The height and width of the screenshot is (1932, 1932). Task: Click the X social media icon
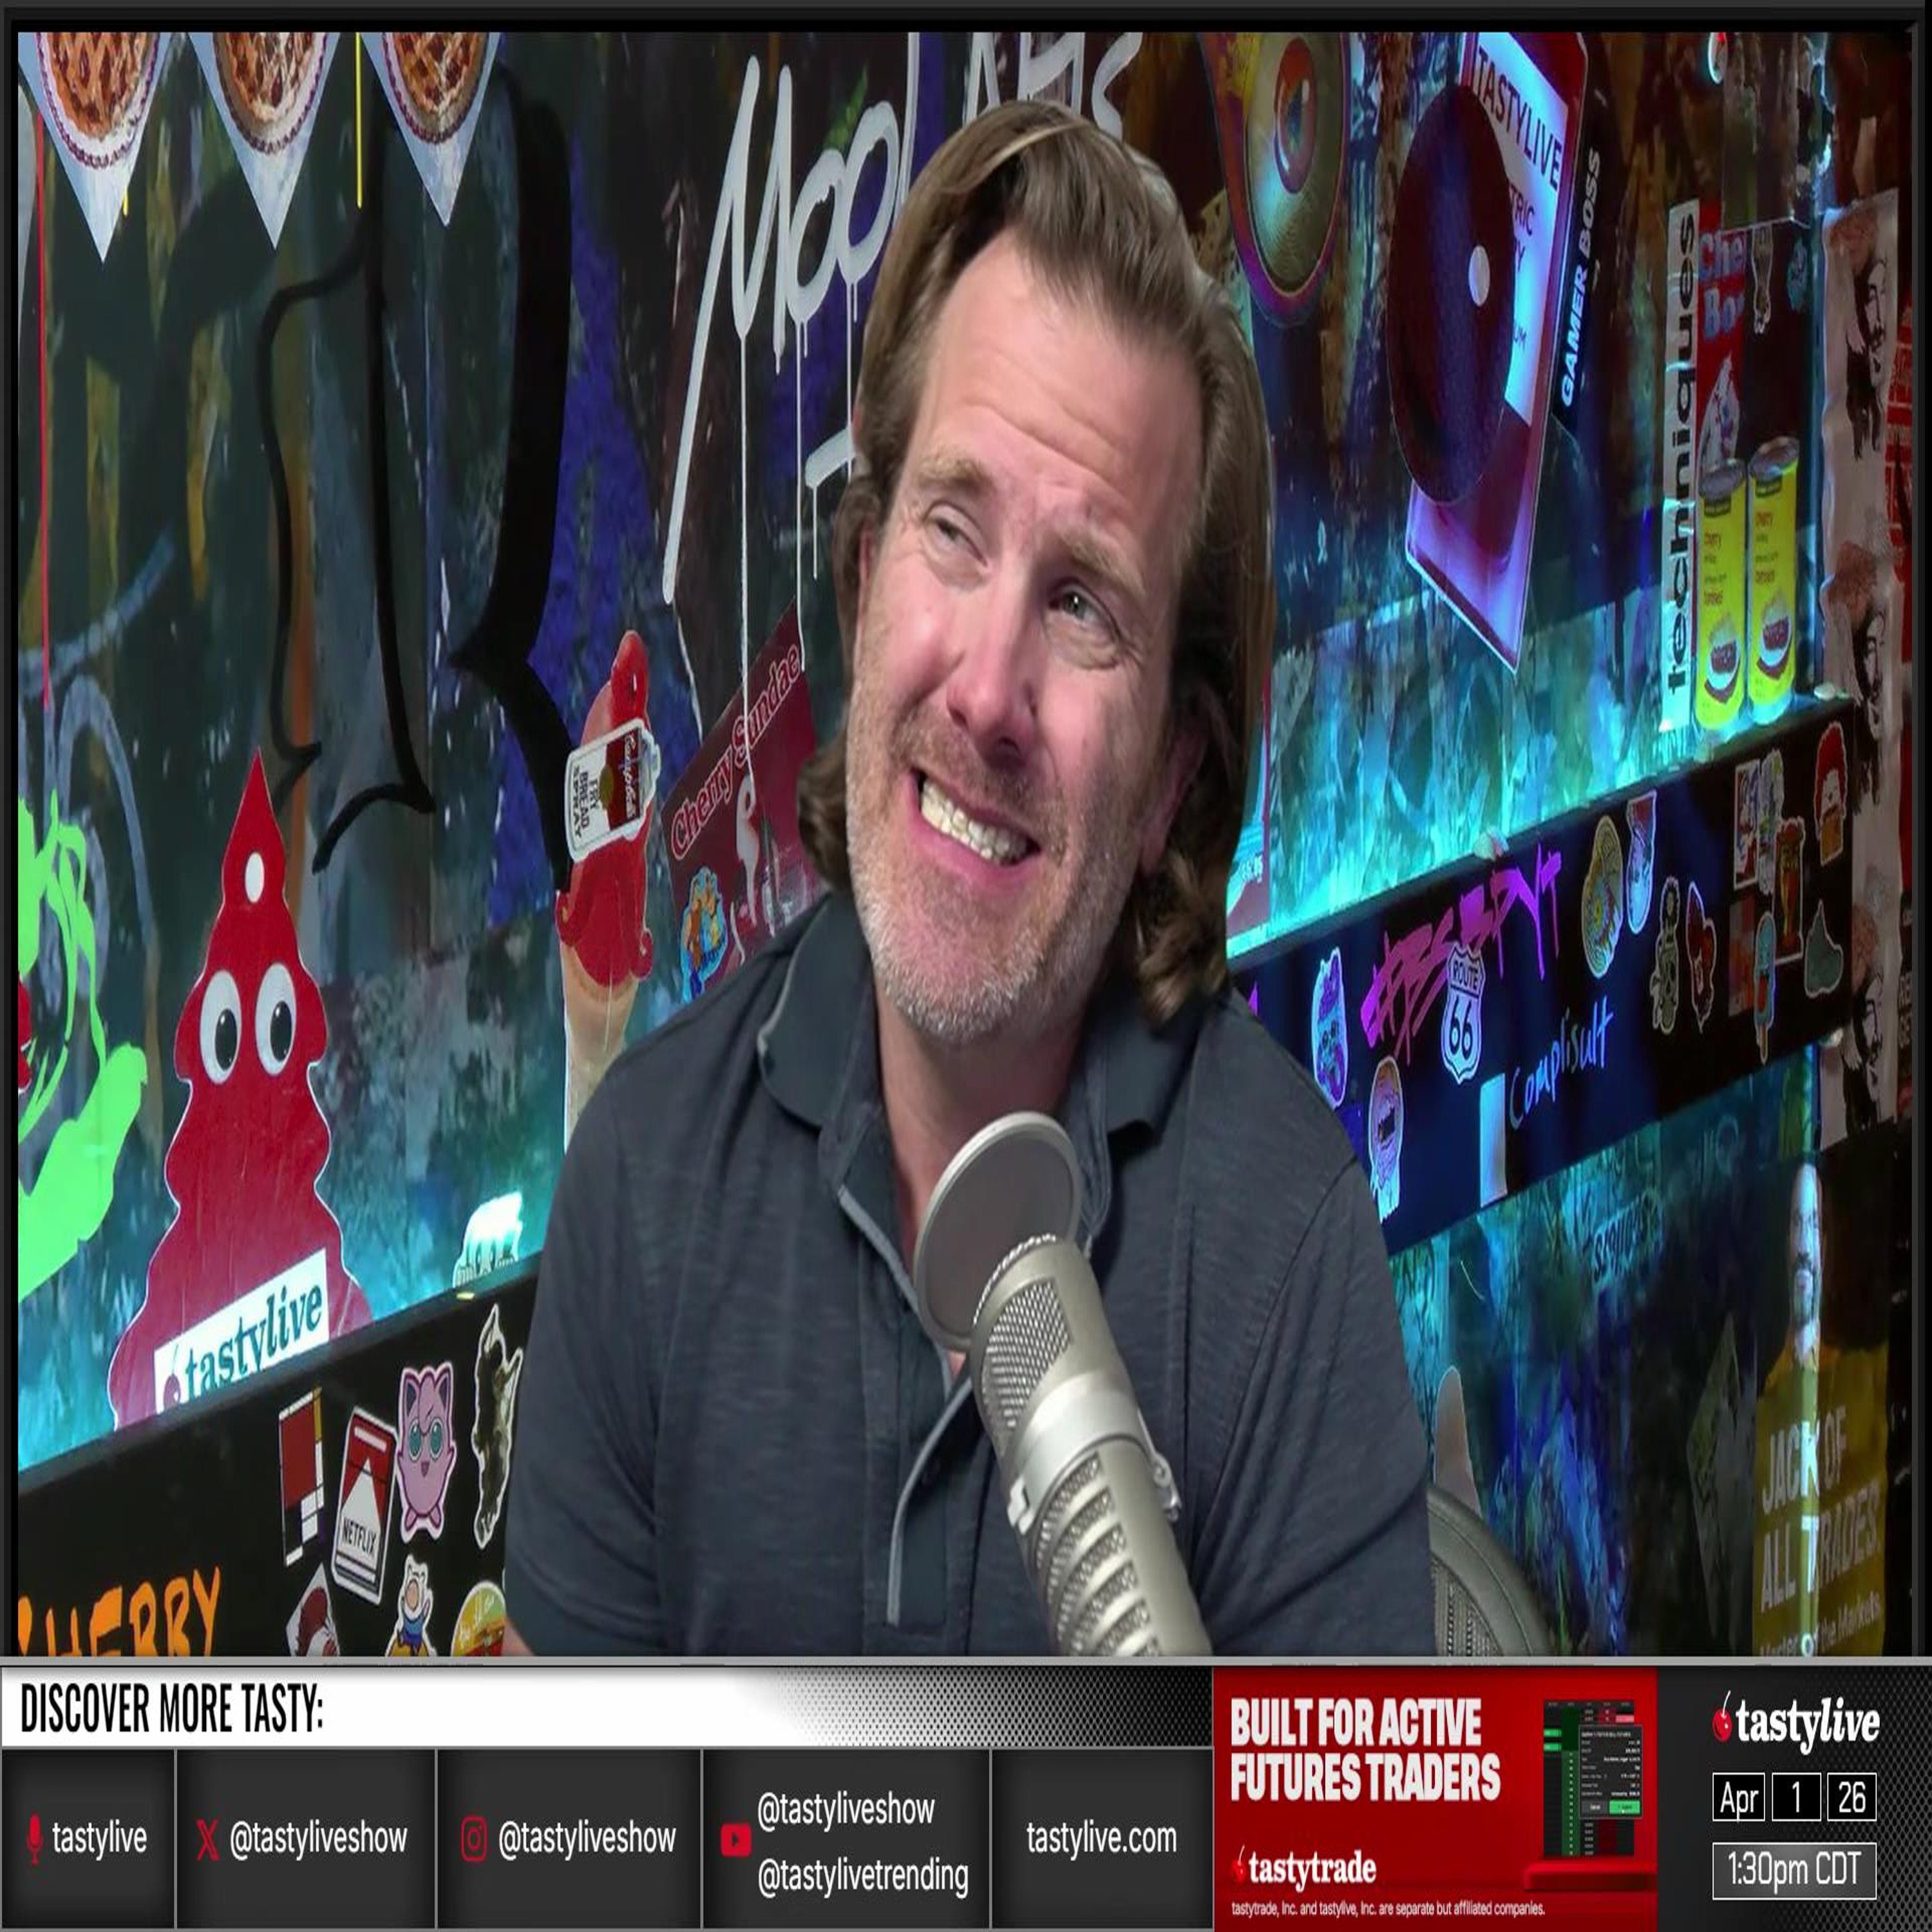(x=207, y=1839)
